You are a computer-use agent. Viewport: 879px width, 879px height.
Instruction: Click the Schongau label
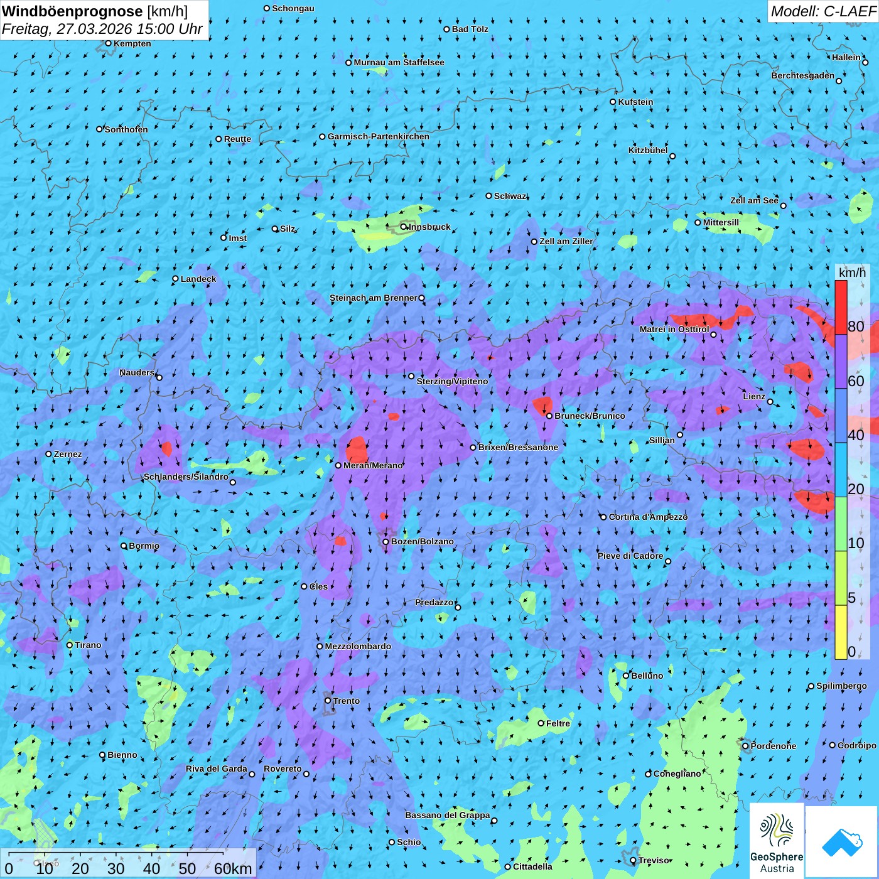click(293, 8)
